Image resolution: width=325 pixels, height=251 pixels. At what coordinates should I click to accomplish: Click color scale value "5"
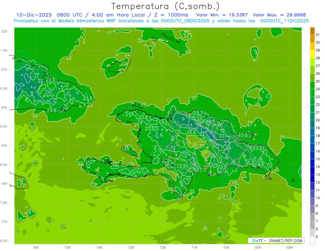point(317,237)
